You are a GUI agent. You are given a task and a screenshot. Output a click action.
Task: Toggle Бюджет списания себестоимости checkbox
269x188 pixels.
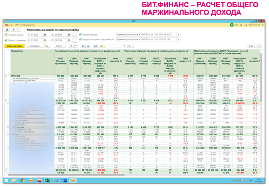[80, 39]
